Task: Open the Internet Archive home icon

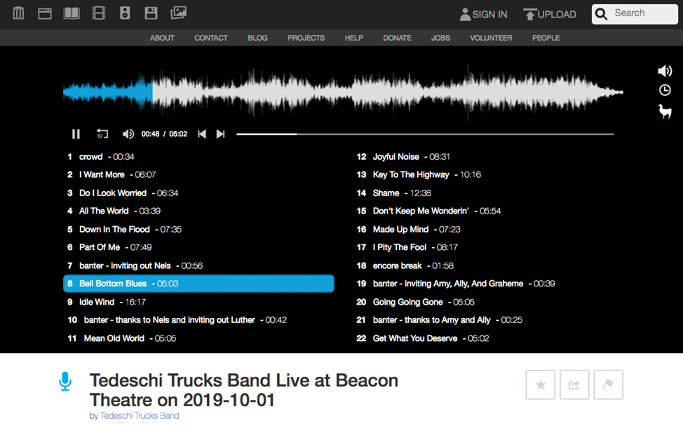Action: pyautogui.click(x=18, y=13)
